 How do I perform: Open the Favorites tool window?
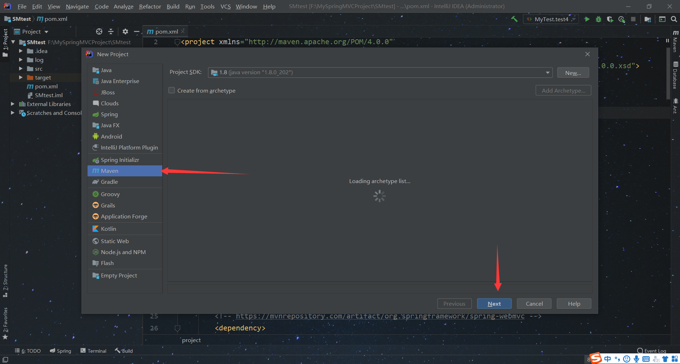tap(5, 323)
